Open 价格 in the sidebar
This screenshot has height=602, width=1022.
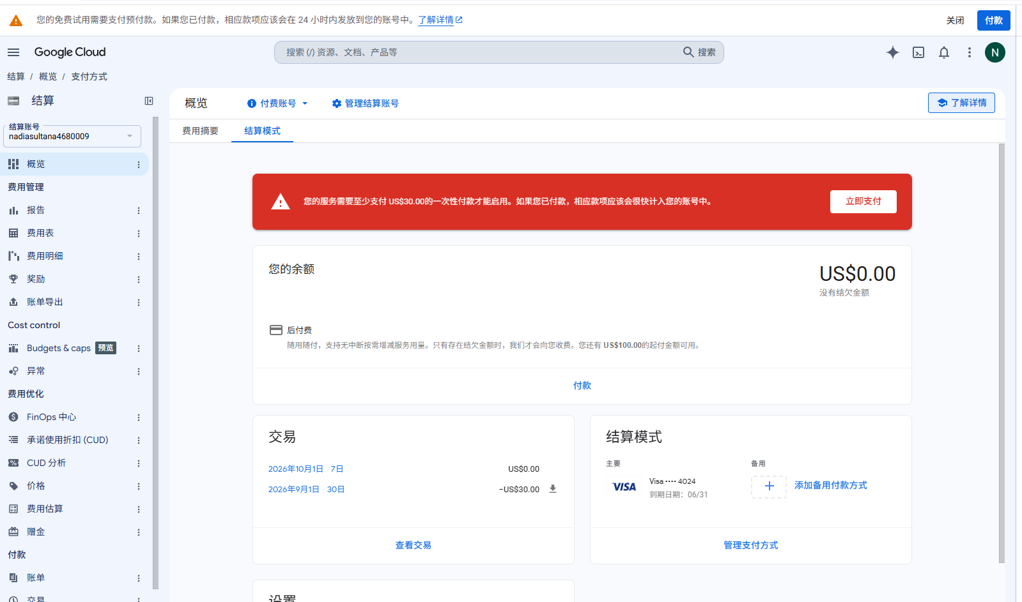coord(36,486)
